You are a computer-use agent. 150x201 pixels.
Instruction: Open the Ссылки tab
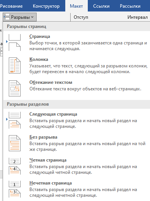pyautogui.click(x=101, y=6)
